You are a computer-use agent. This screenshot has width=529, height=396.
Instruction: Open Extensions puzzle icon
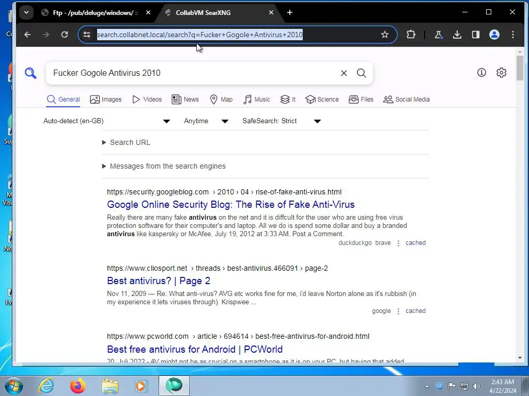point(411,35)
